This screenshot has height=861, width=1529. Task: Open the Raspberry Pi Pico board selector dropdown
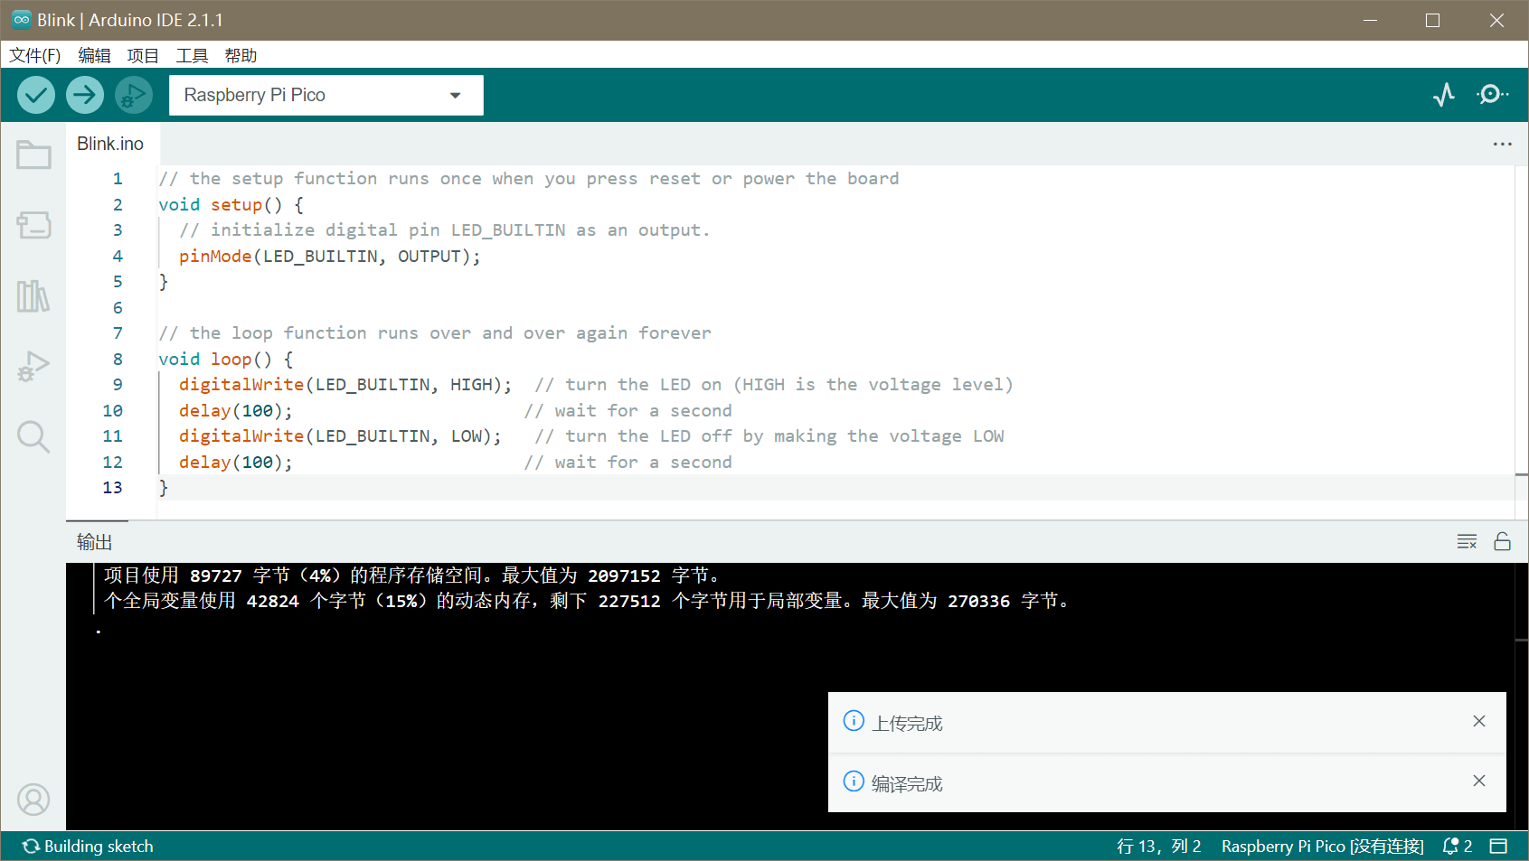[326, 95]
